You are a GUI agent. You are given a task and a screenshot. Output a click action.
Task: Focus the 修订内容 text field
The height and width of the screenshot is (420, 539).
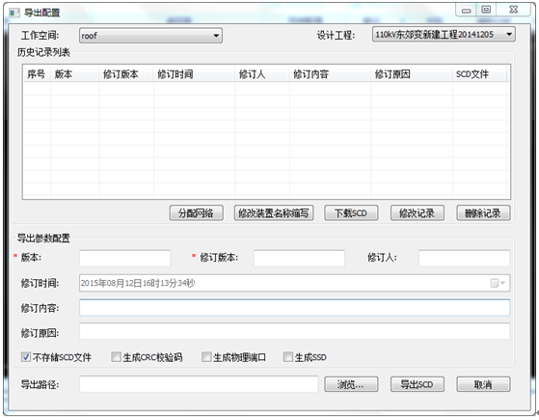click(294, 307)
